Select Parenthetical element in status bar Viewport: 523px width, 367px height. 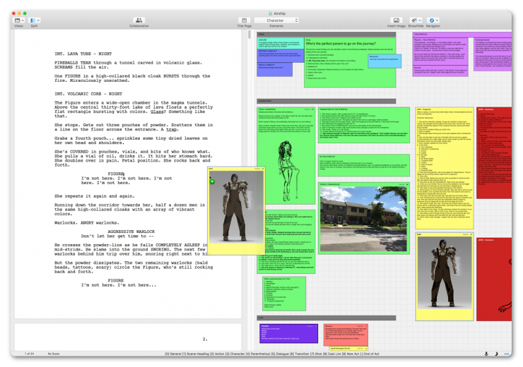[x=258, y=354]
